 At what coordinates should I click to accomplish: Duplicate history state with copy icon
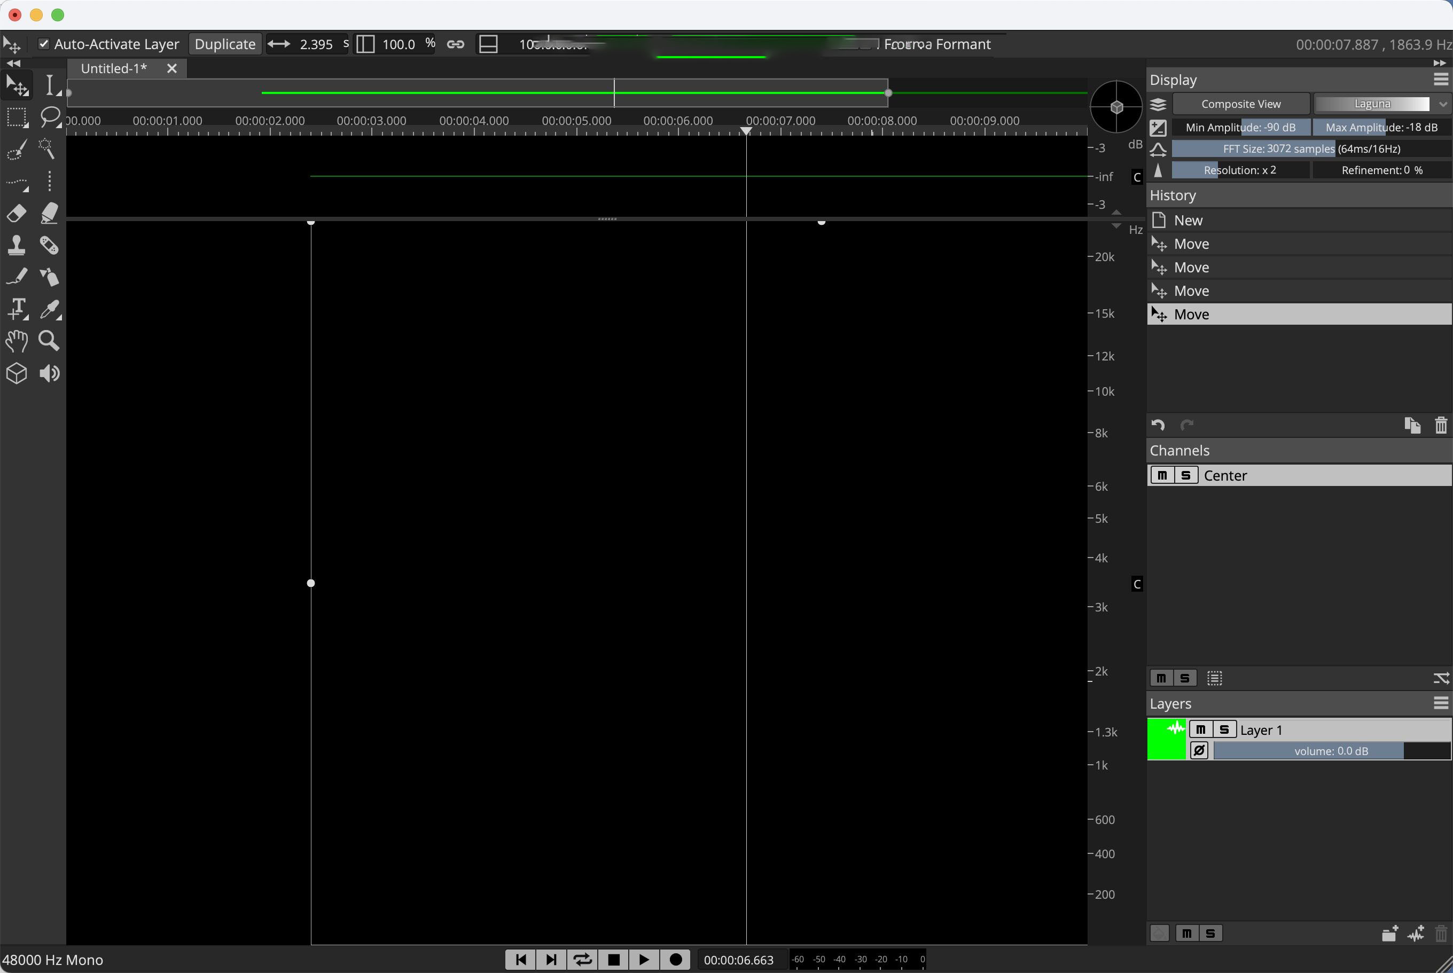(x=1412, y=425)
